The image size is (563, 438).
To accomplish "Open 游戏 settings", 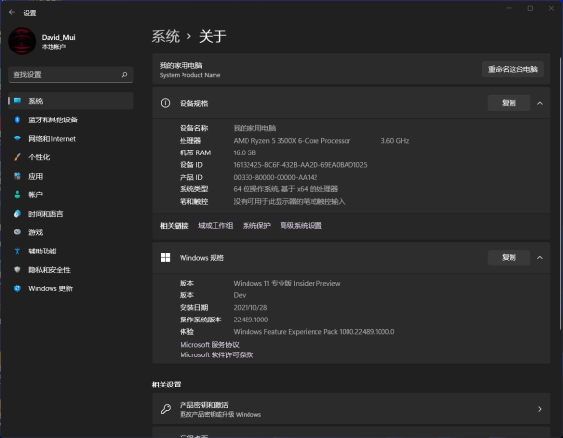I will [71, 232].
